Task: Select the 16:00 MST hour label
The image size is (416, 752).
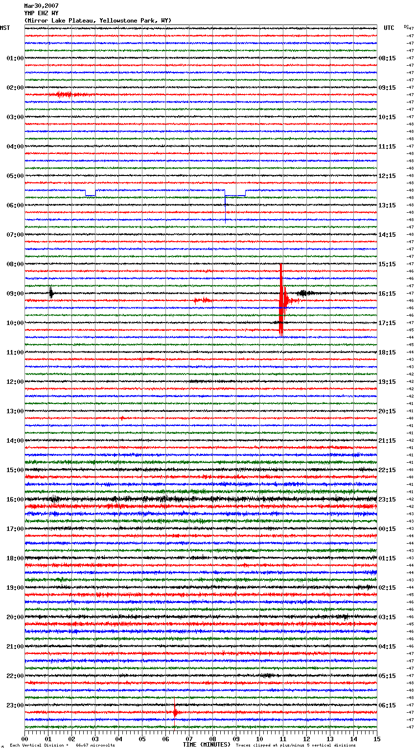Action: click(15, 500)
